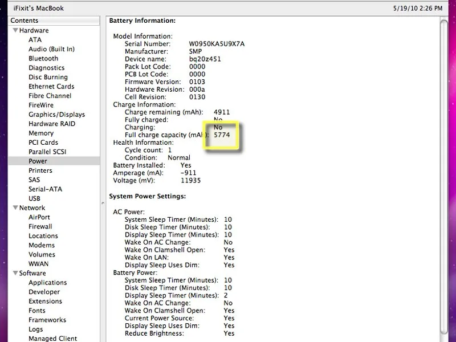The width and height of the screenshot is (456, 342).
Task: Select the Fonts software entry
Action: [37, 311]
